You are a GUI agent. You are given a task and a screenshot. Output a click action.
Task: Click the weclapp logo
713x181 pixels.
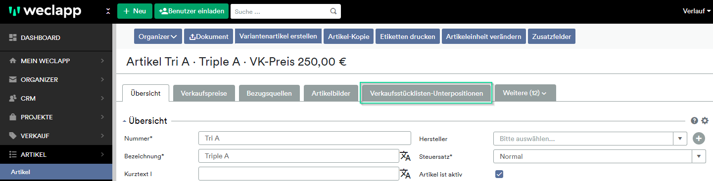[45, 11]
